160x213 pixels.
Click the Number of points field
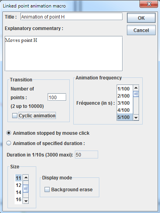(57, 97)
